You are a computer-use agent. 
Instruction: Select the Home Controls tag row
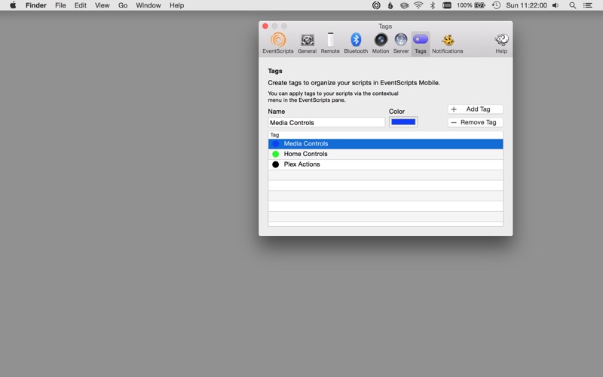point(385,154)
